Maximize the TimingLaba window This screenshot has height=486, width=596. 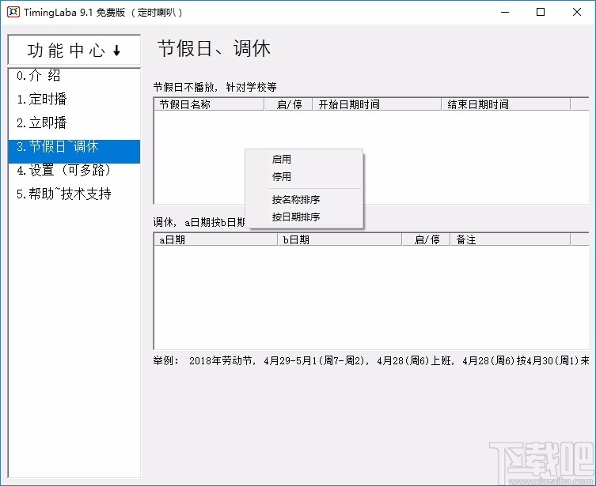pos(540,12)
